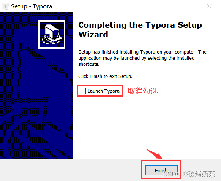Click the red '取消勾选' annotation text
221x181 pixels.
click(143, 91)
